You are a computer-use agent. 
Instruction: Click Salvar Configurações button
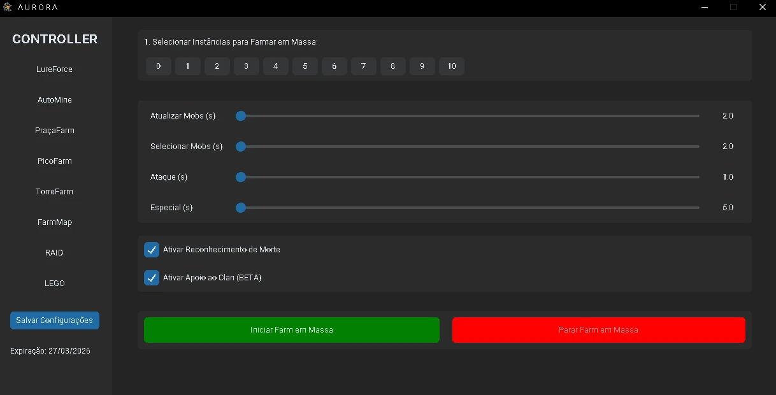pos(54,320)
